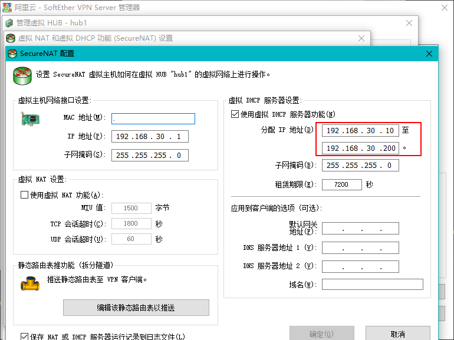Click the 虚拟 DHCP 服务器设置 group label

point(265,100)
